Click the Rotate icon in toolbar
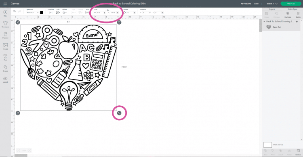 (x=124, y=13)
